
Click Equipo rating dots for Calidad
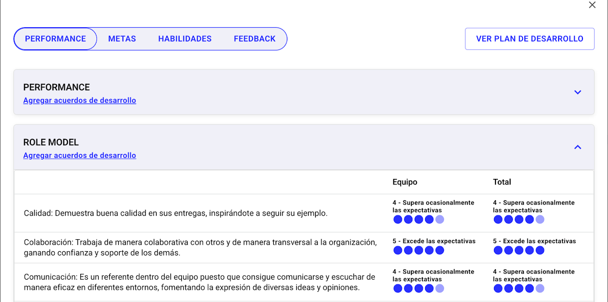(418, 219)
